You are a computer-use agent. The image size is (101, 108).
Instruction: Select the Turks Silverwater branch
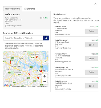(x=91, y=45)
